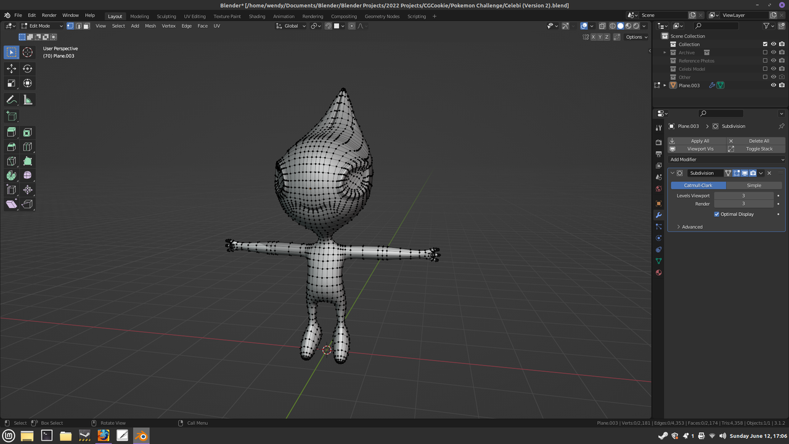The width and height of the screenshot is (789, 444).
Task: Select the Annotate tool
Action: pyautogui.click(x=11, y=99)
